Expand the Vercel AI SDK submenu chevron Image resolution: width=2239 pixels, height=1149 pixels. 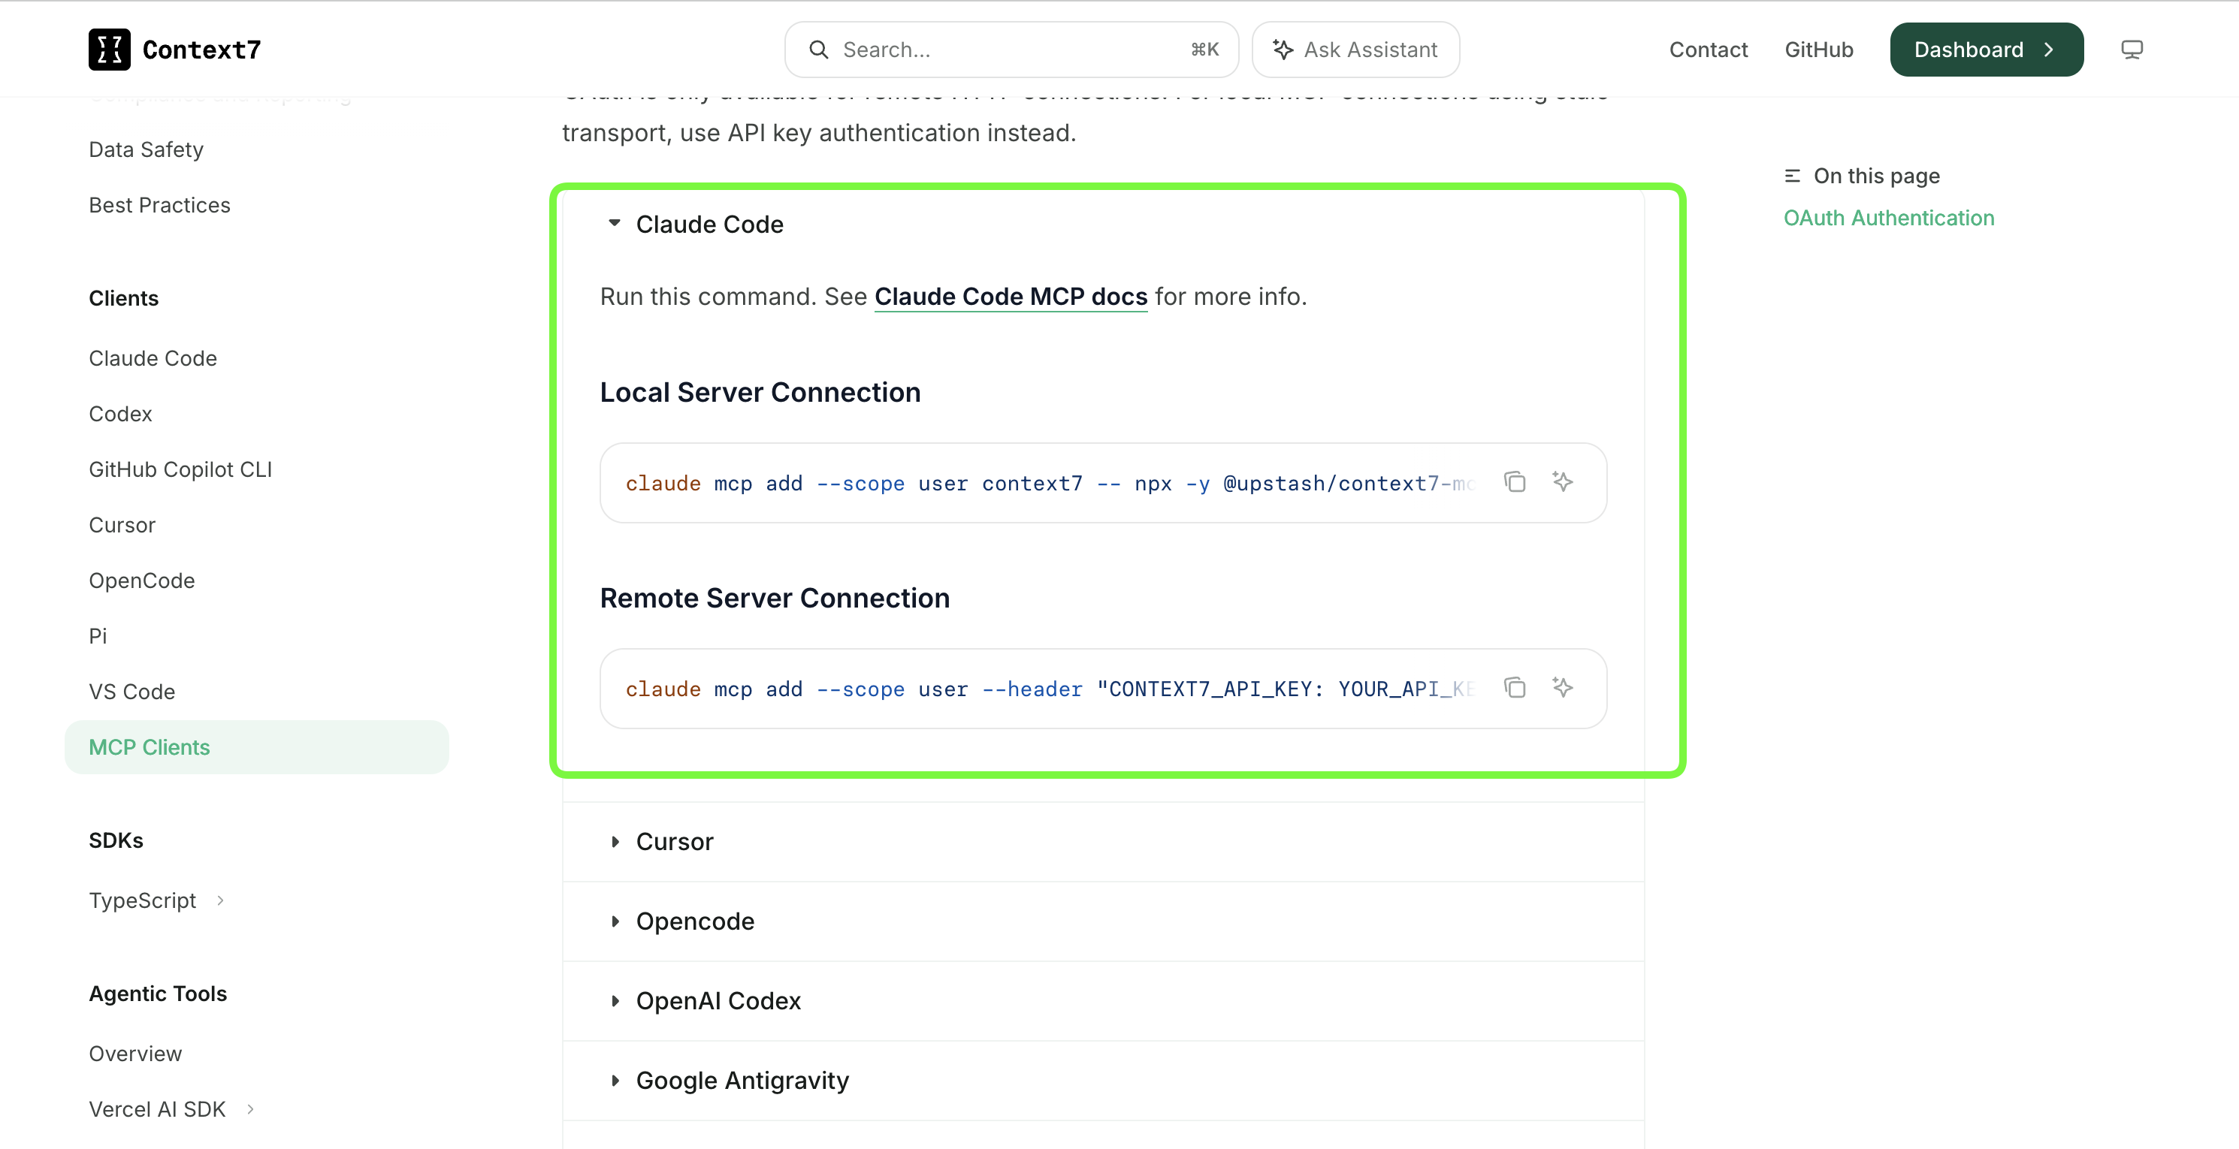point(250,1109)
